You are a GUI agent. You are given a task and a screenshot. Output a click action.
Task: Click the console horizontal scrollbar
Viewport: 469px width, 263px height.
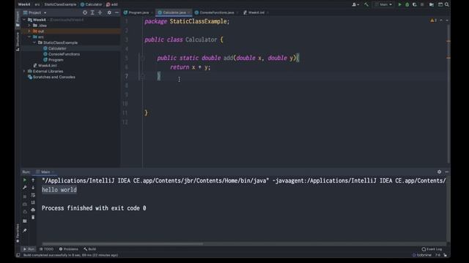[x=122, y=244]
